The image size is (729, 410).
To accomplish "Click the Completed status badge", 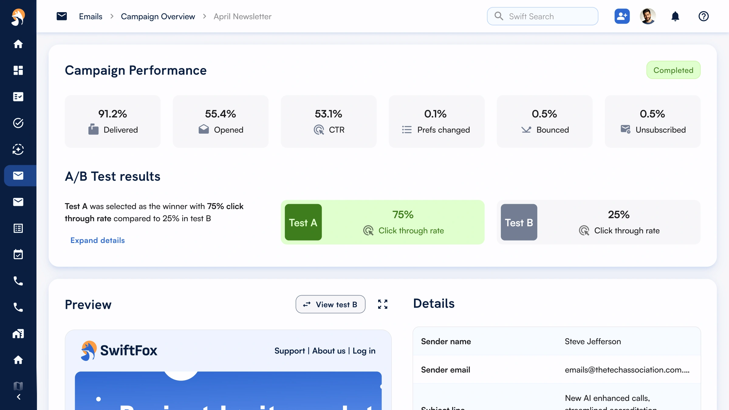I will coord(673,70).
